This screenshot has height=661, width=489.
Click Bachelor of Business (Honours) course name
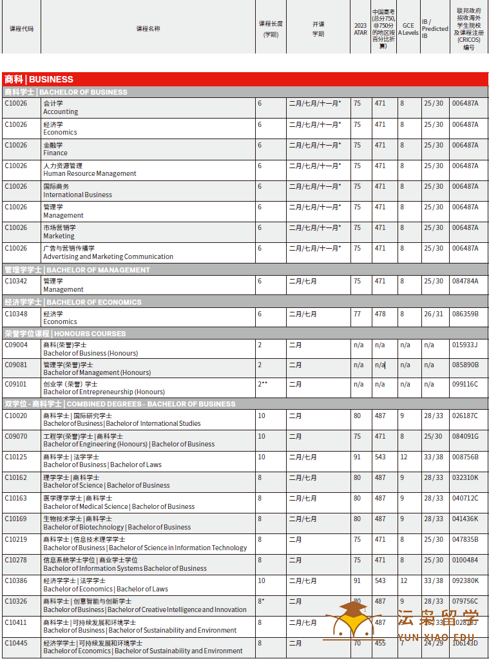point(91,353)
